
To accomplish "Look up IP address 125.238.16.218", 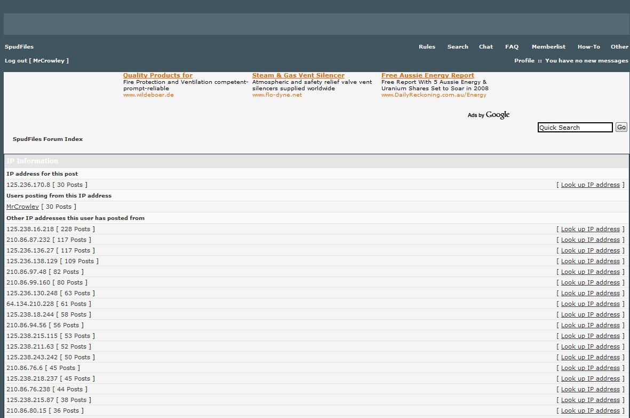I will coord(590,229).
